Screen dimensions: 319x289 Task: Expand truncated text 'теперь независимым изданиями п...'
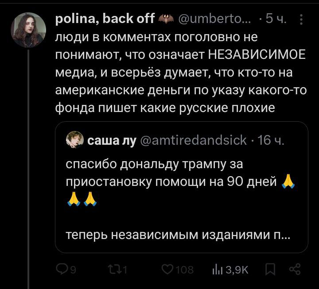coord(178,235)
